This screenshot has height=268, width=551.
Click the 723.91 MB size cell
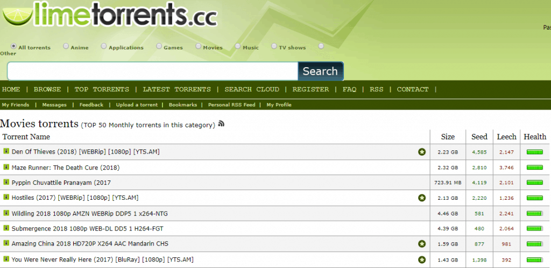(448, 183)
